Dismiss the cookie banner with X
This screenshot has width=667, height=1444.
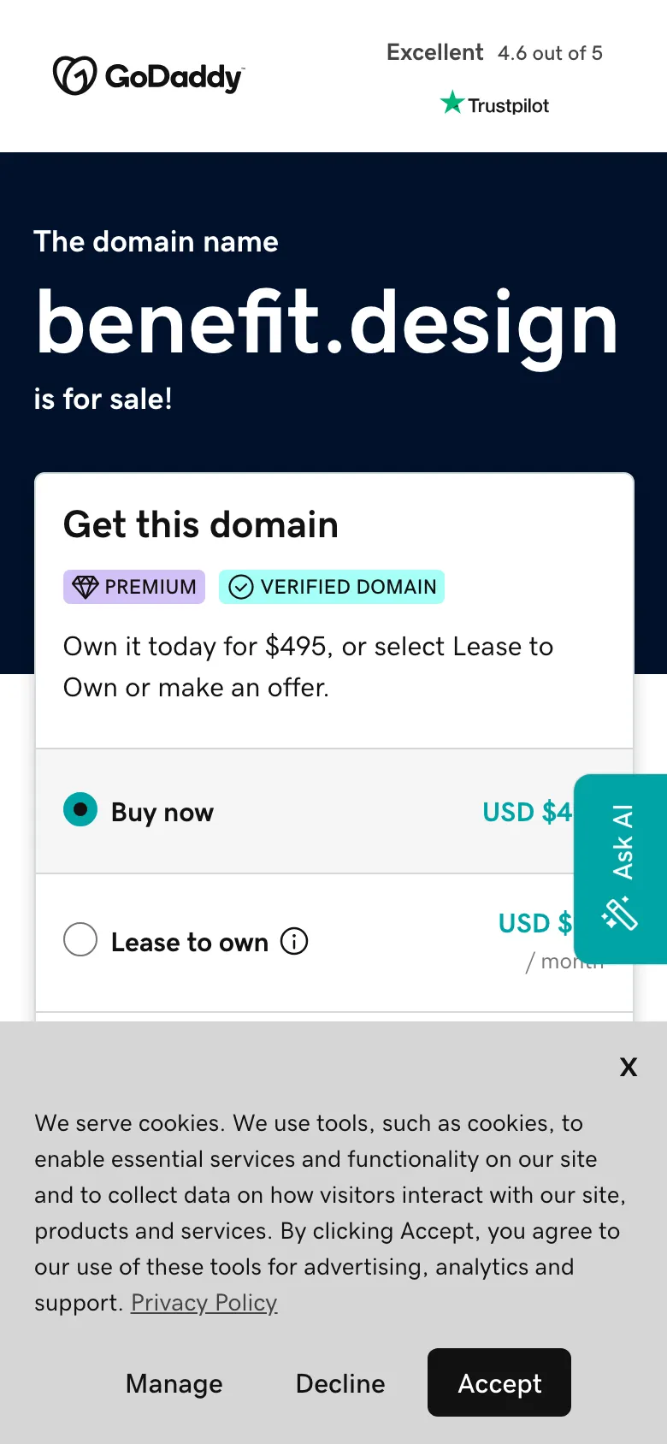point(629,1067)
